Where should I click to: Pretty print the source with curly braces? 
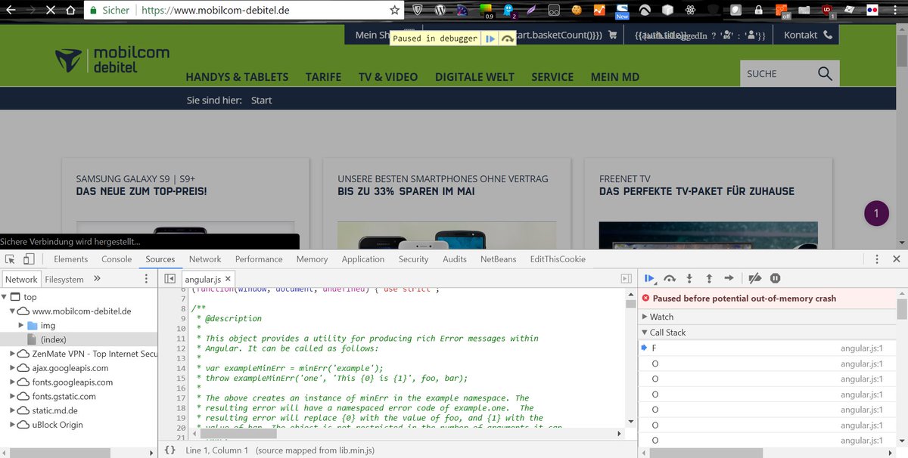pos(170,450)
